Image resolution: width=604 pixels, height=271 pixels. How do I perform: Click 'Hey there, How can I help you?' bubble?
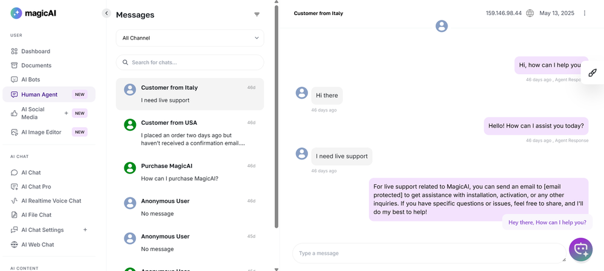(547, 222)
